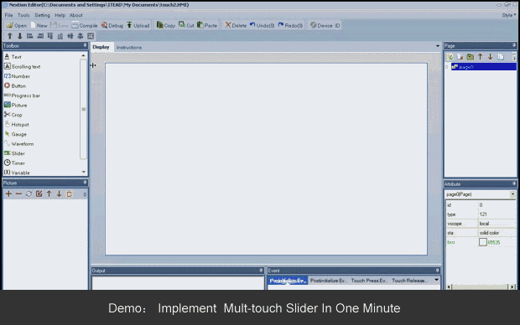
Task: Pin the Picture panel
Action: coord(85,183)
